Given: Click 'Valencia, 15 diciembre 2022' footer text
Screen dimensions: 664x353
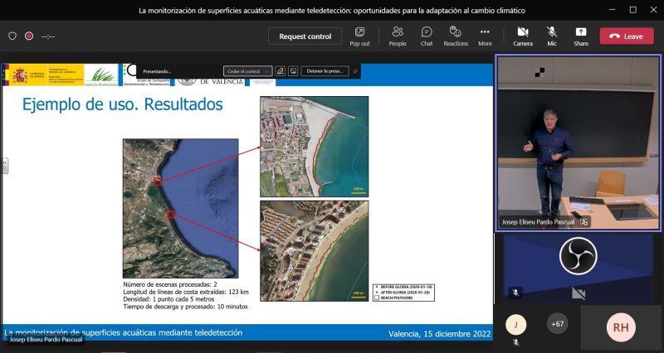Looking at the screenshot, I should 440,334.
